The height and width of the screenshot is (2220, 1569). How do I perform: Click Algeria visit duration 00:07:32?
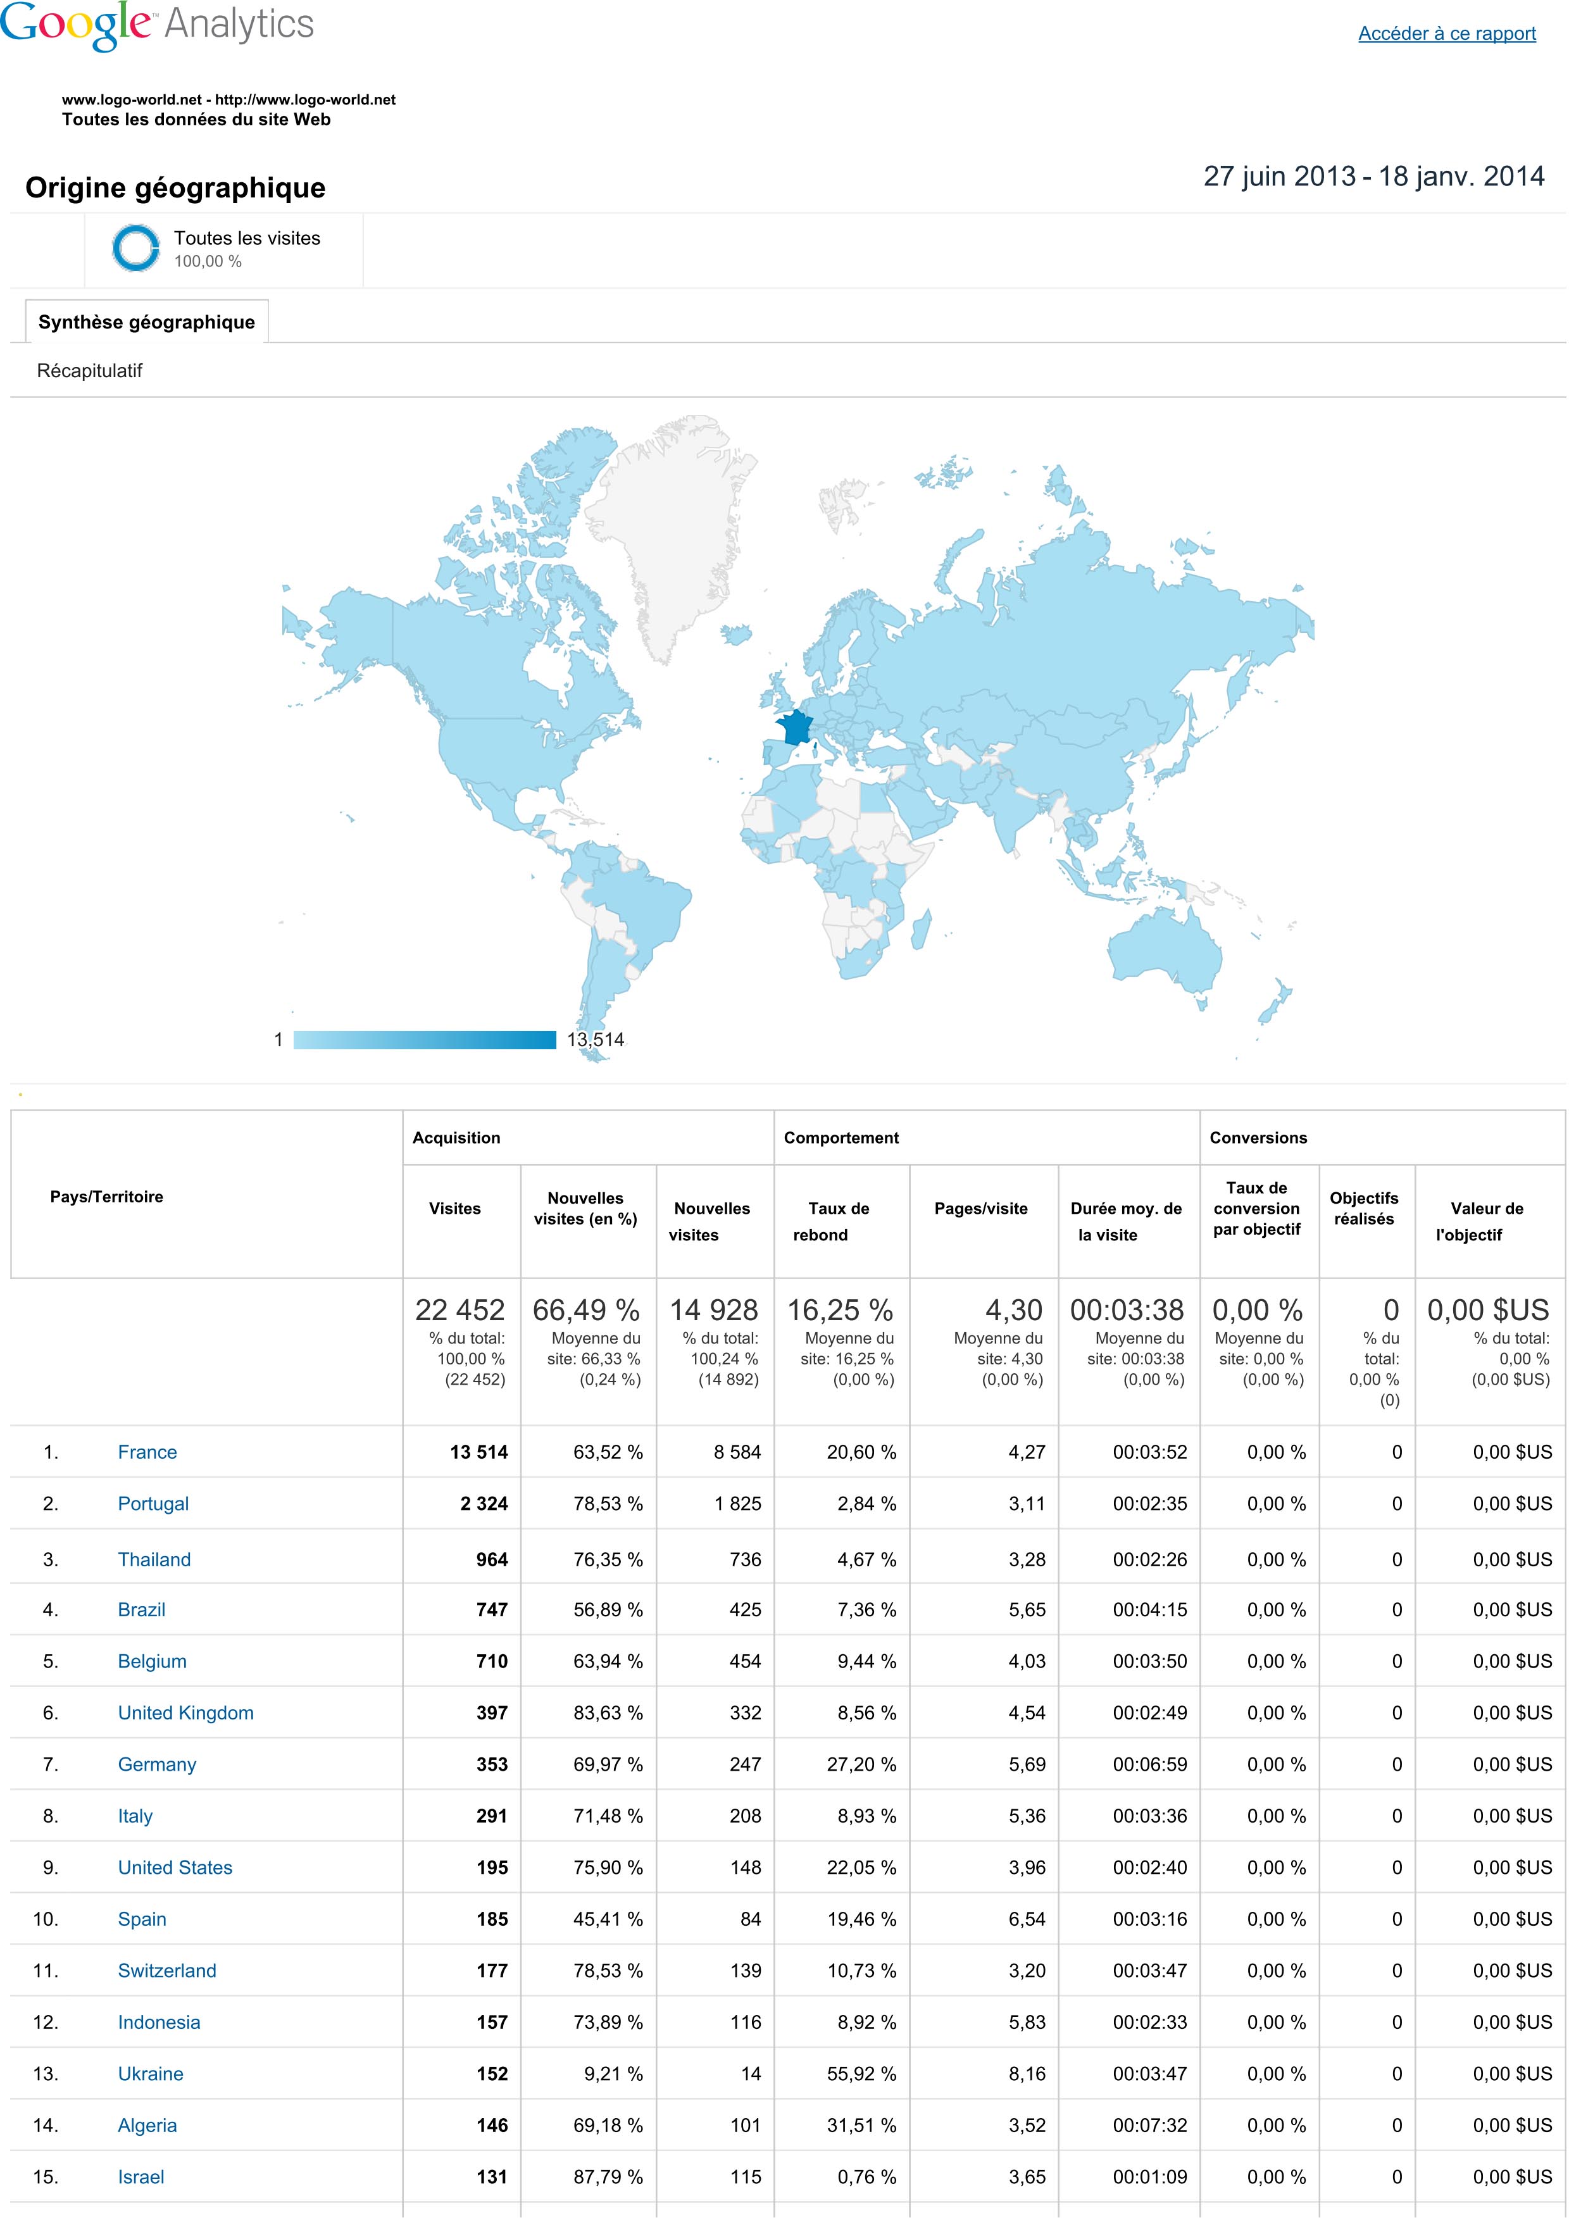click(1149, 2125)
